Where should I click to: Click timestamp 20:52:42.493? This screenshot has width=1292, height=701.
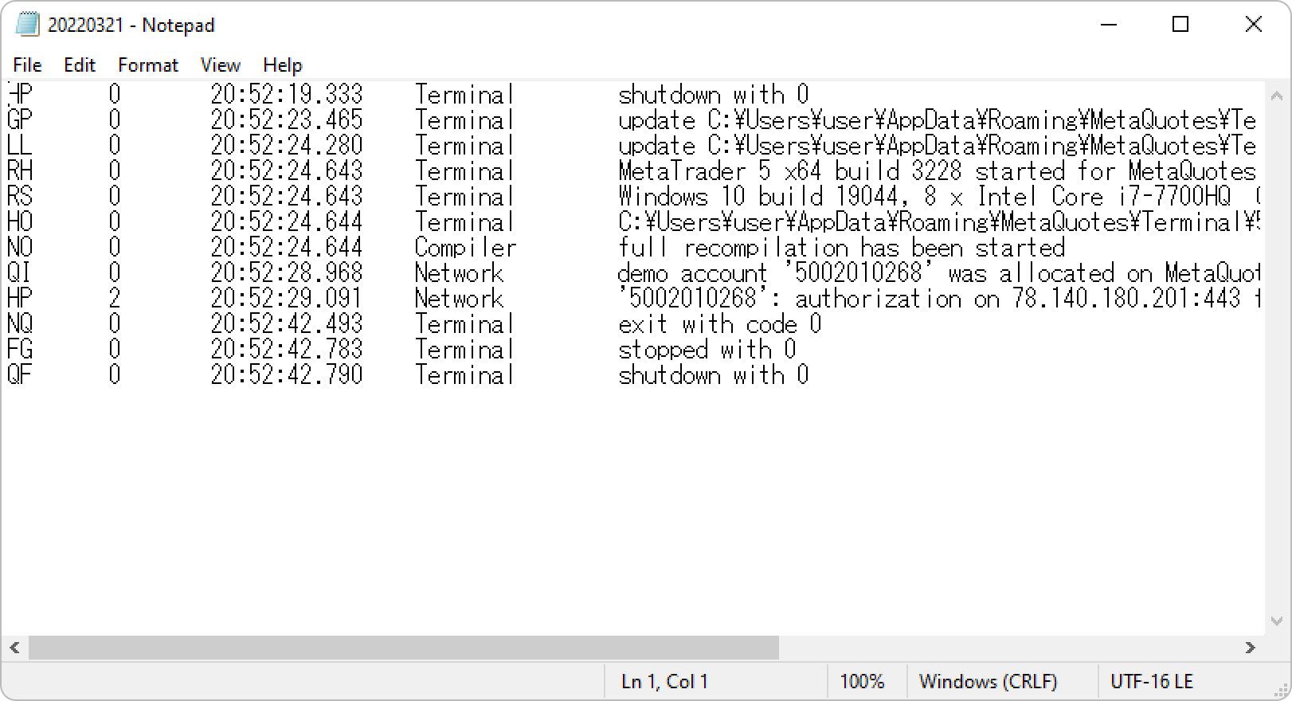click(x=287, y=324)
